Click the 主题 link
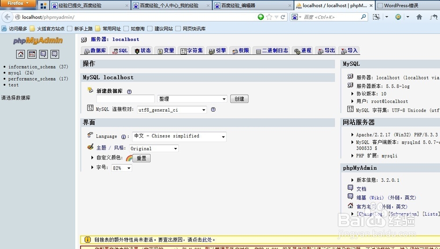Image resolution: width=440 pixels, height=249 pixels. (101, 148)
